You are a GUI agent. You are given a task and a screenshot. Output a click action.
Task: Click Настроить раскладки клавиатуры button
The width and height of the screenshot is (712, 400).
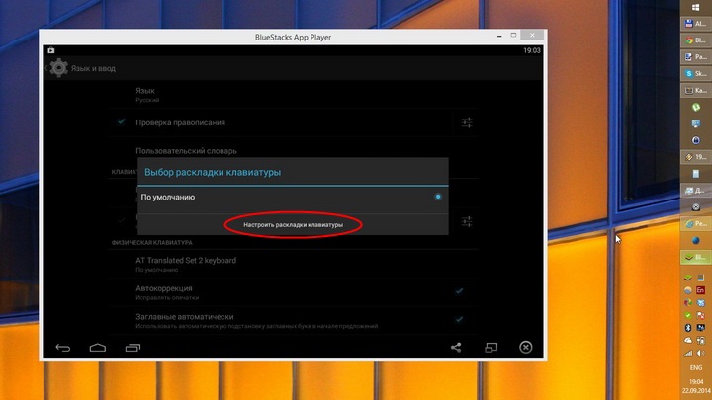294,225
